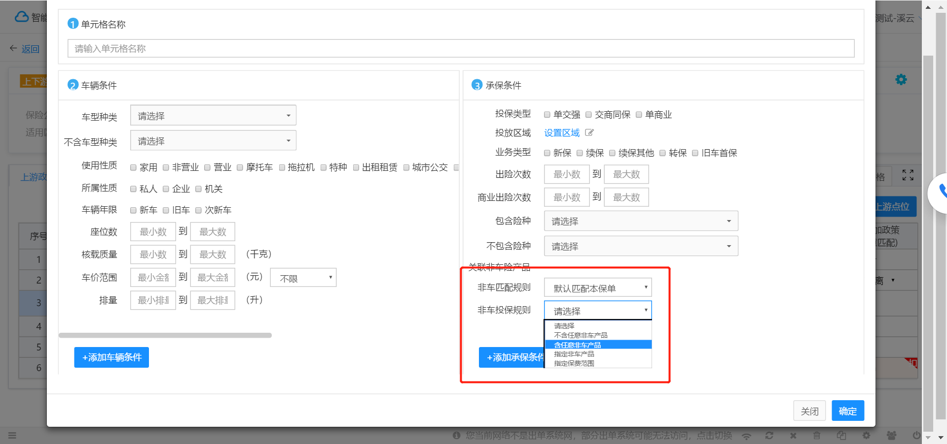947x444 pixels.
Task: Click the +添加承保条件 button
Action: (x=512, y=357)
